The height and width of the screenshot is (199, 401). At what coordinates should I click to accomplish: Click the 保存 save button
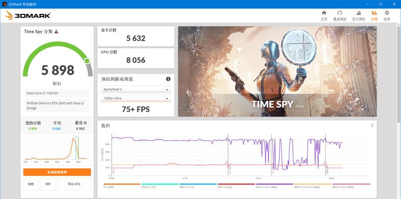[x=48, y=184]
